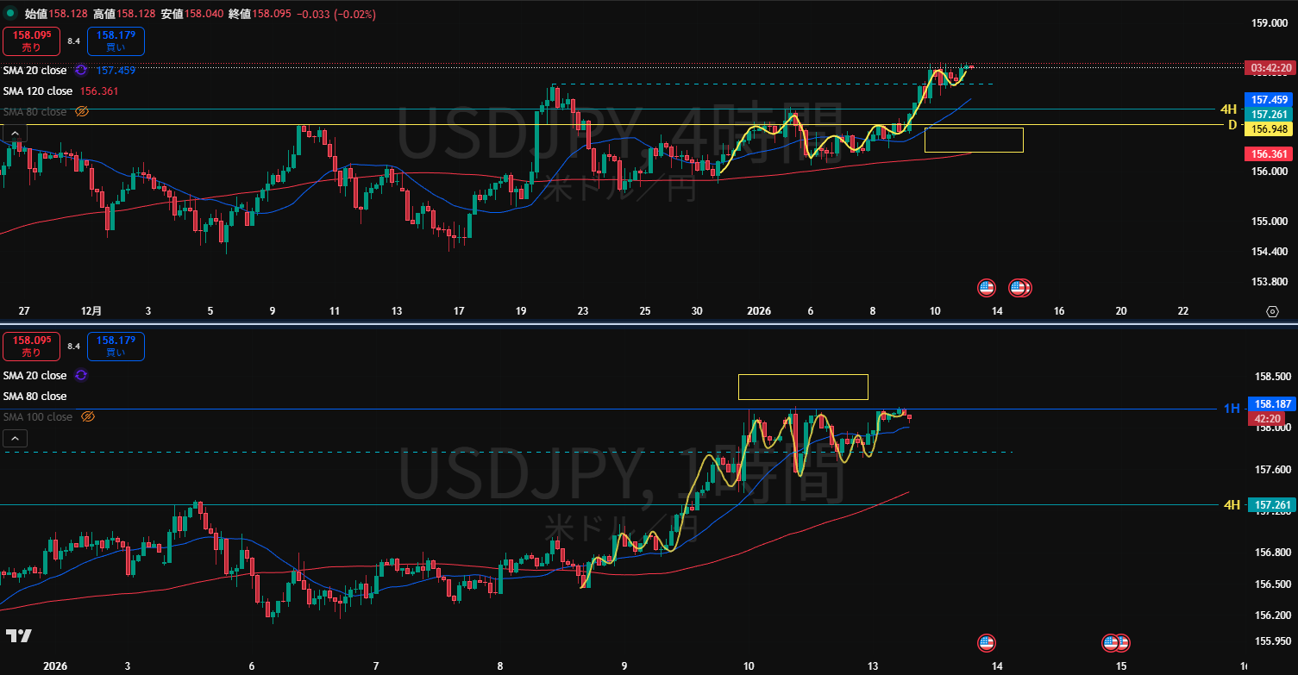Click the 売り sell button in the top chart
The image size is (1298, 675).
[30, 41]
